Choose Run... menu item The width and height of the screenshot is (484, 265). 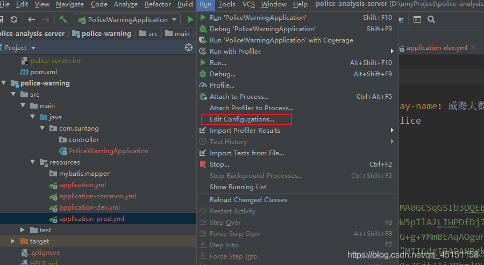(x=297, y=63)
